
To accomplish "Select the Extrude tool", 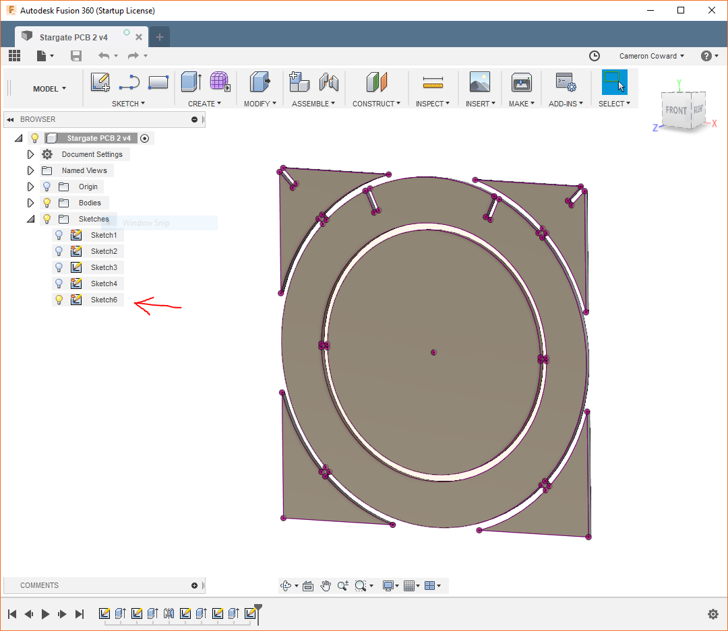I will click(x=191, y=81).
